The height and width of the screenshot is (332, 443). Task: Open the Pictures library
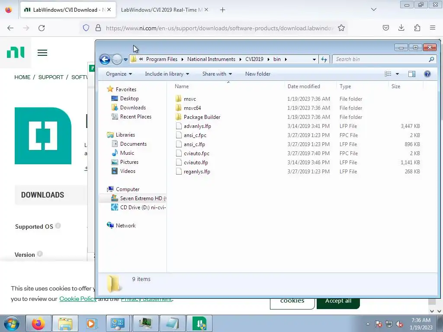[129, 162]
